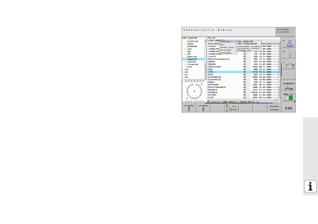Image resolution: width=318 pixels, height=224 pixels.
Task: Click the last entry in context menu
Action: (x=228, y=53)
